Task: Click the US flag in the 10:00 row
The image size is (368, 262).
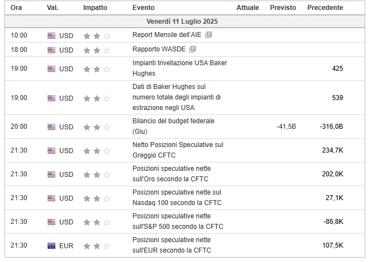Action: [x=51, y=35]
